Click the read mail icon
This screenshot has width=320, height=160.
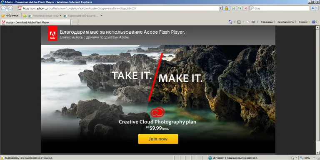click(248, 22)
